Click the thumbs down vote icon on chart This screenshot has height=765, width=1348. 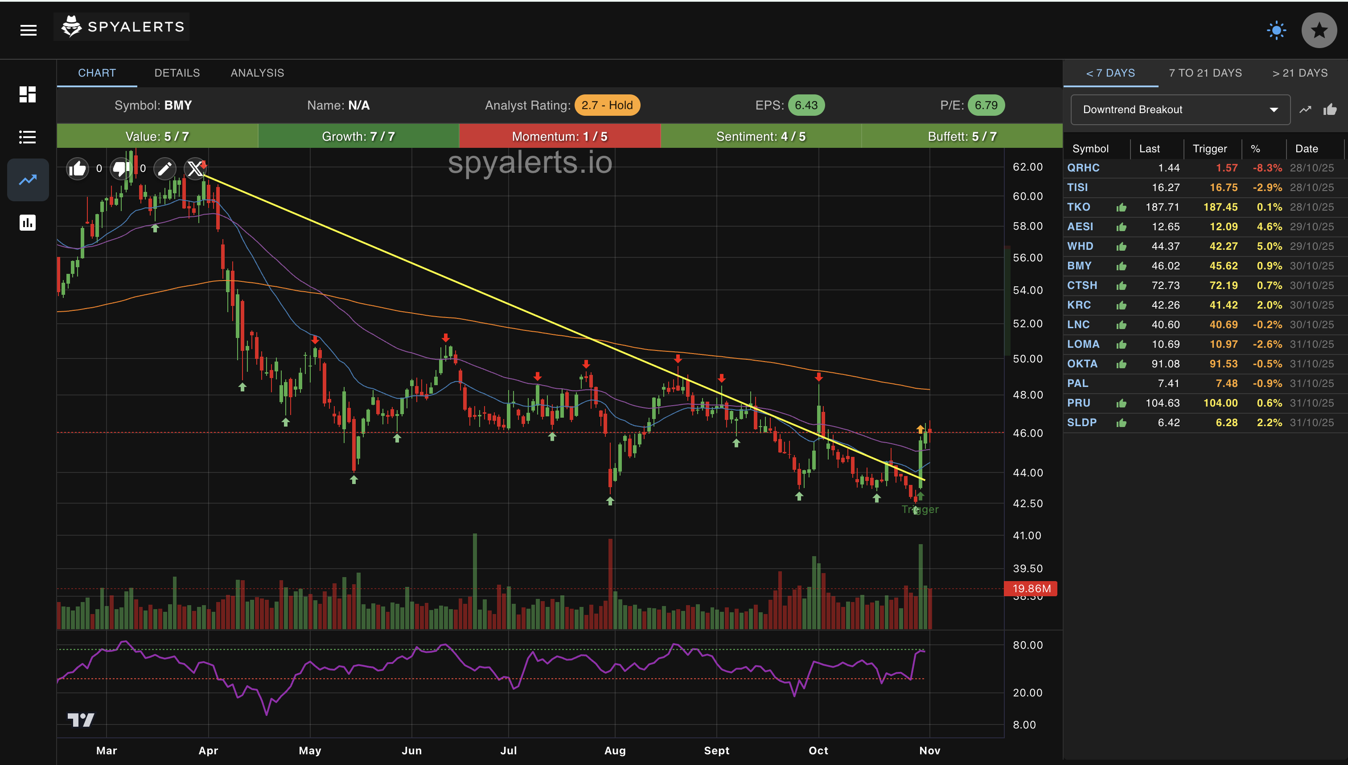click(121, 169)
